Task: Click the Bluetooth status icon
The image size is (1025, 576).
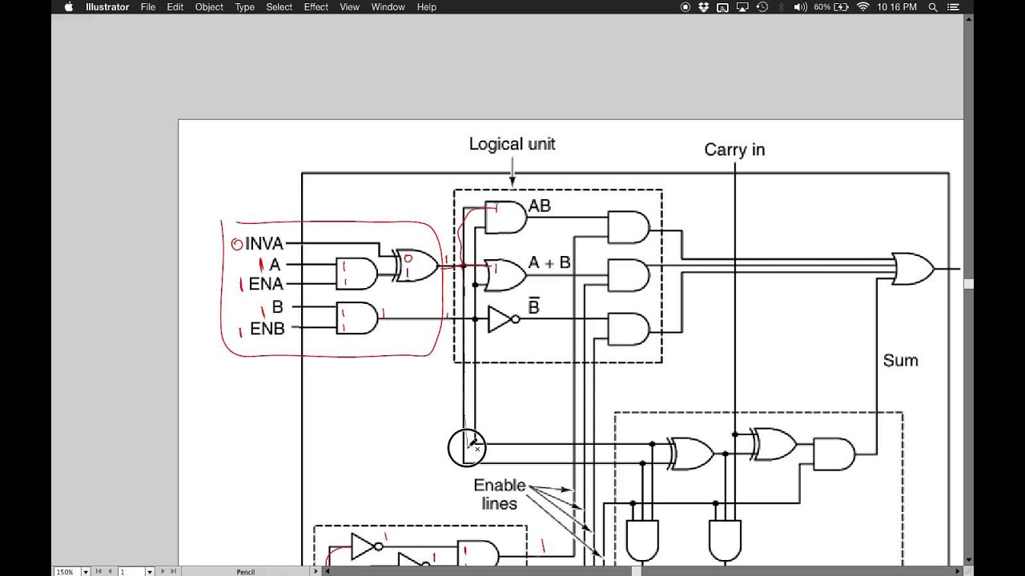Action: (x=781, y=7)
